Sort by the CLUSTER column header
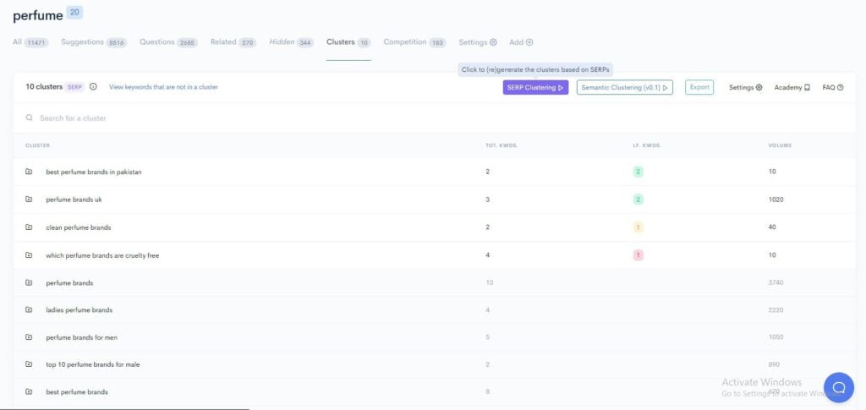 pyautogui.click(x=37, y=145)
